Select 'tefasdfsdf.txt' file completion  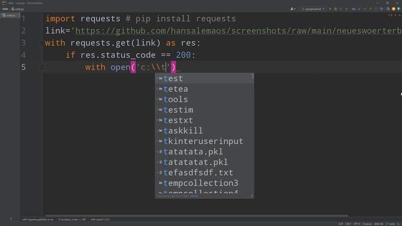[204, 173]
